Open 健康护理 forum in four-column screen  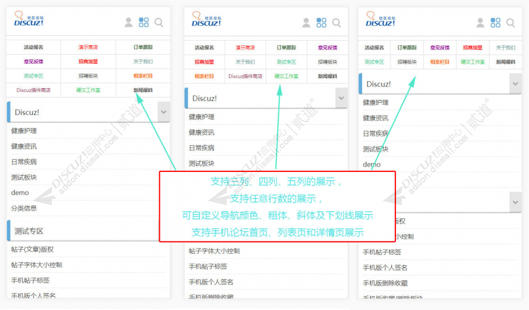(x=202, y=117)
